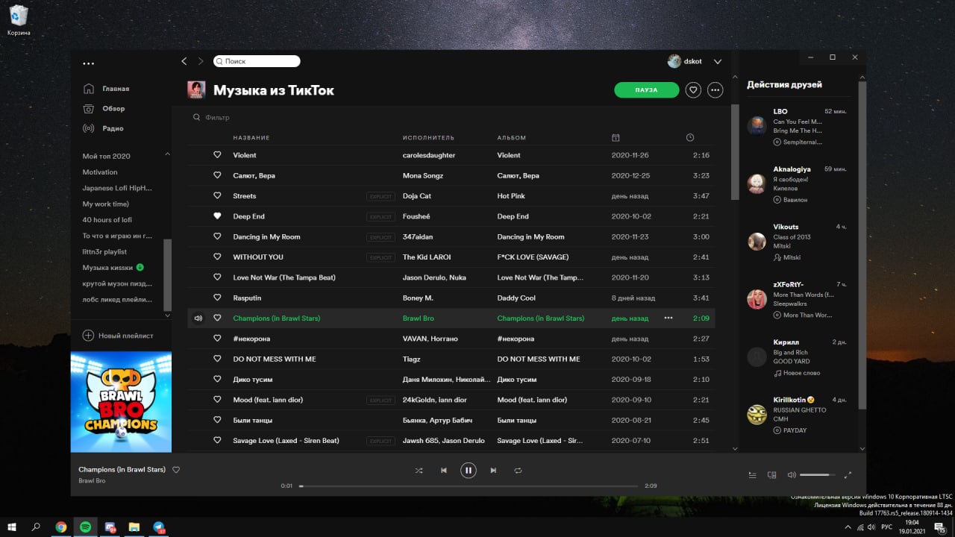Mute with the volume speaker icon
Screen dimensions: 955x537
point(792,474)
